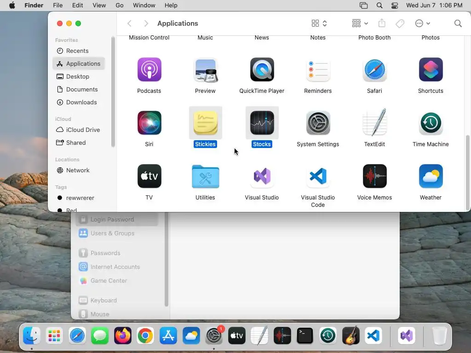Image resolution: width=471 pixels, height=353 pixels.
Task: Select the Siri app icon
Action: (149, 123)
